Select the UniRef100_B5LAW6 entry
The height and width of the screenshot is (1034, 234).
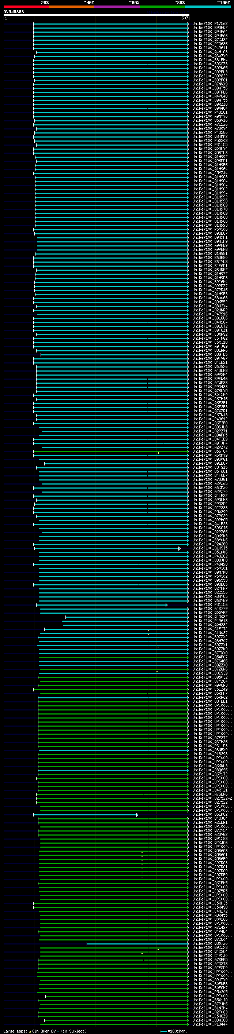point(210,552)
